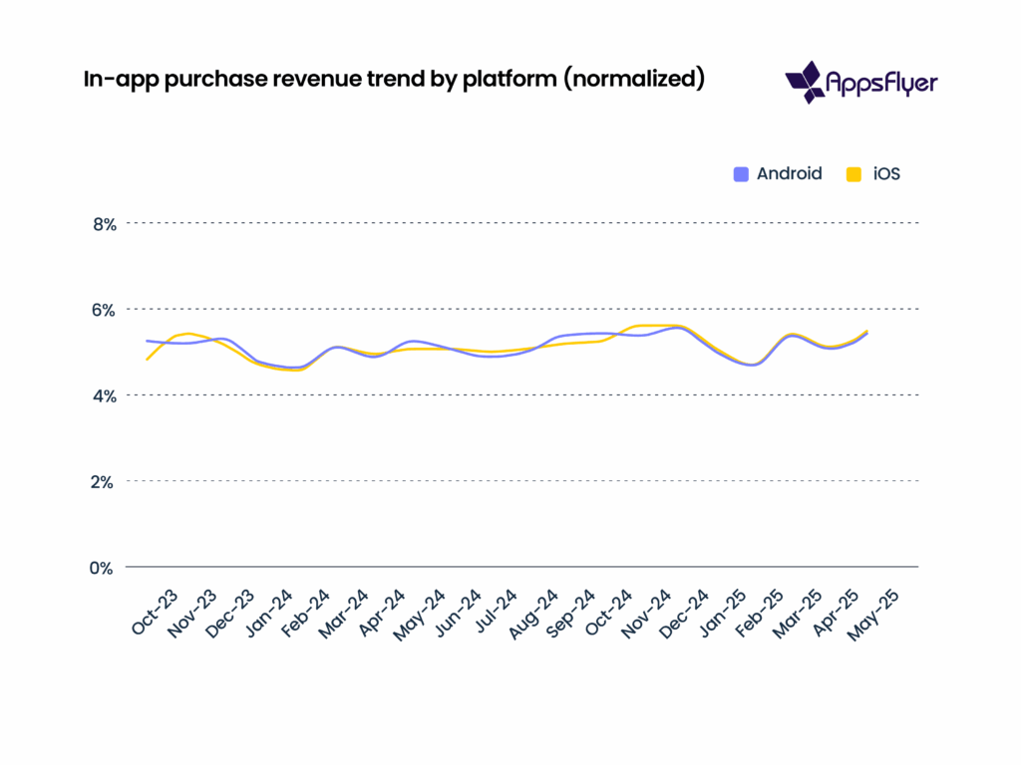Select the Oct-23 x-axis label

pos(156,612)
